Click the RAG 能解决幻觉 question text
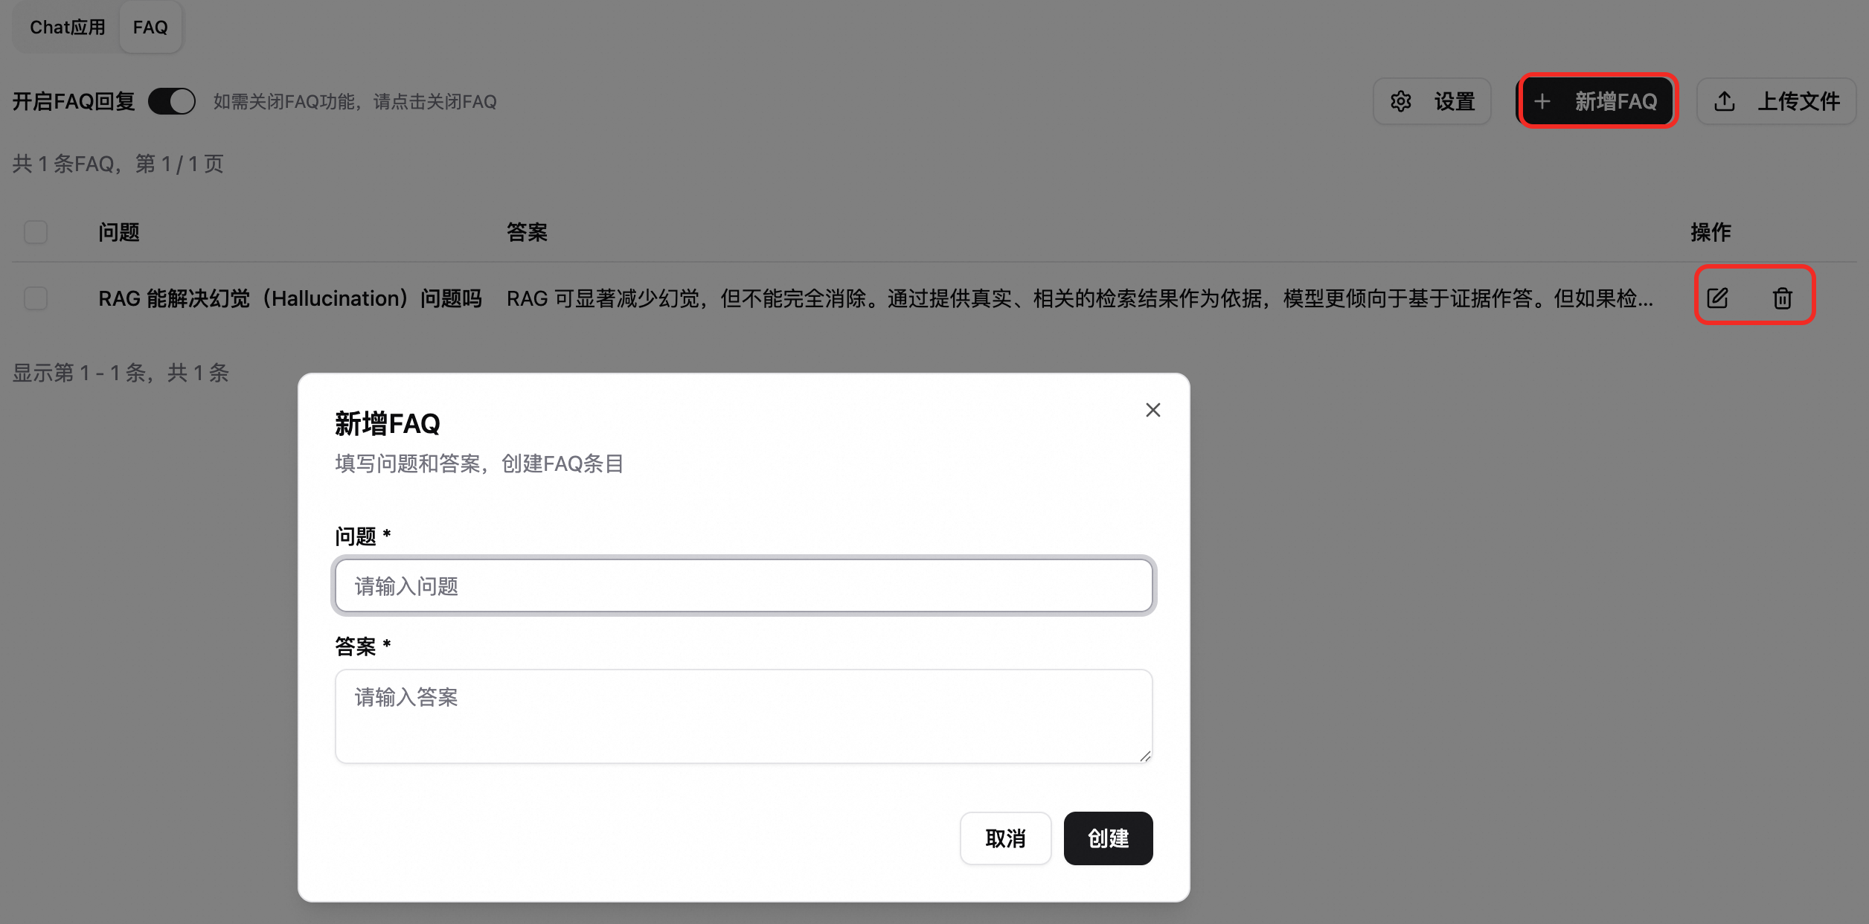This screenshot has width=1869, height=924. coord(290,298)
